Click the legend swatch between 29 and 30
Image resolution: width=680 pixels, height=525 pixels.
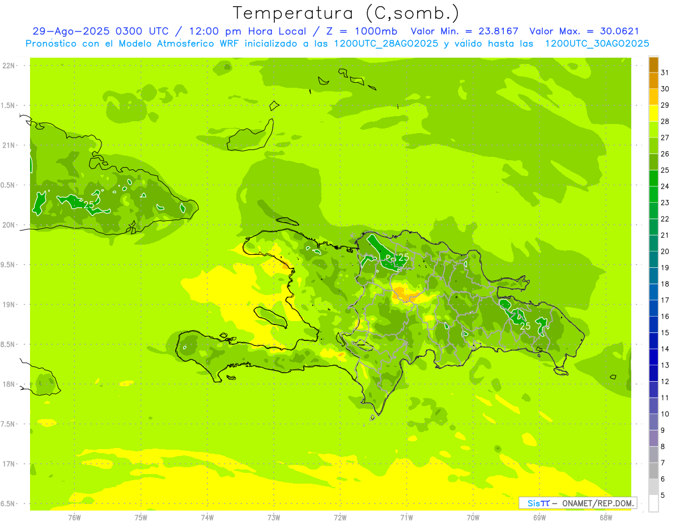tap(653, 97)
